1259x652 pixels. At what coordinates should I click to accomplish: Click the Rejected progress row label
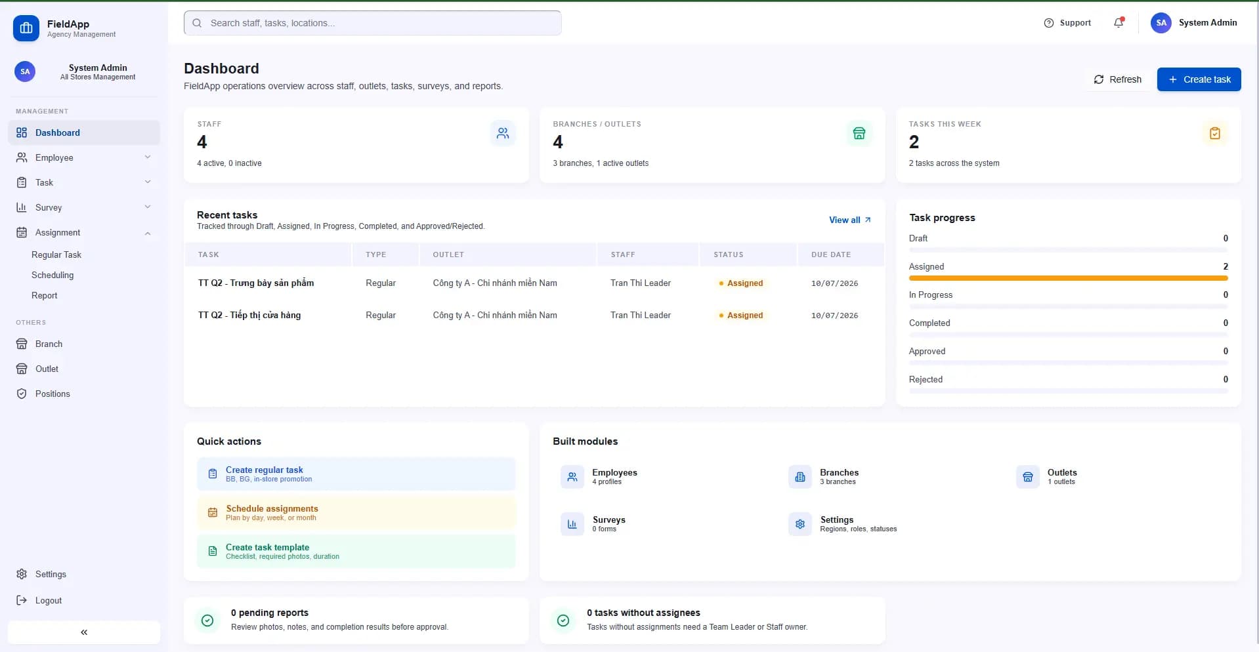(926, 379)
